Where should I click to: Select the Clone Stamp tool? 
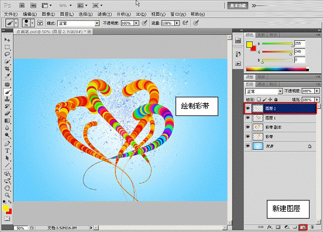(7, 99)
